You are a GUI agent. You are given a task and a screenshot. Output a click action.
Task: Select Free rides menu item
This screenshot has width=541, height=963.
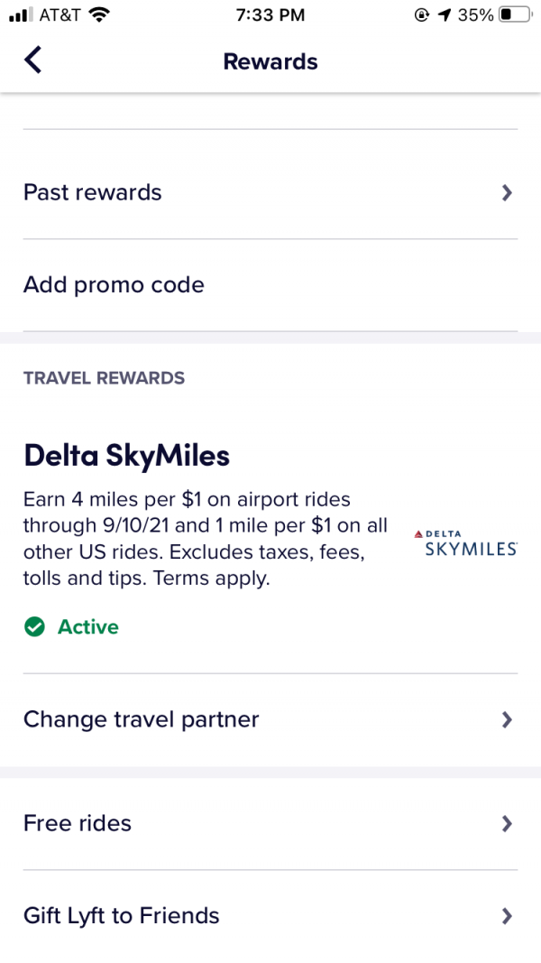(78, 823)
